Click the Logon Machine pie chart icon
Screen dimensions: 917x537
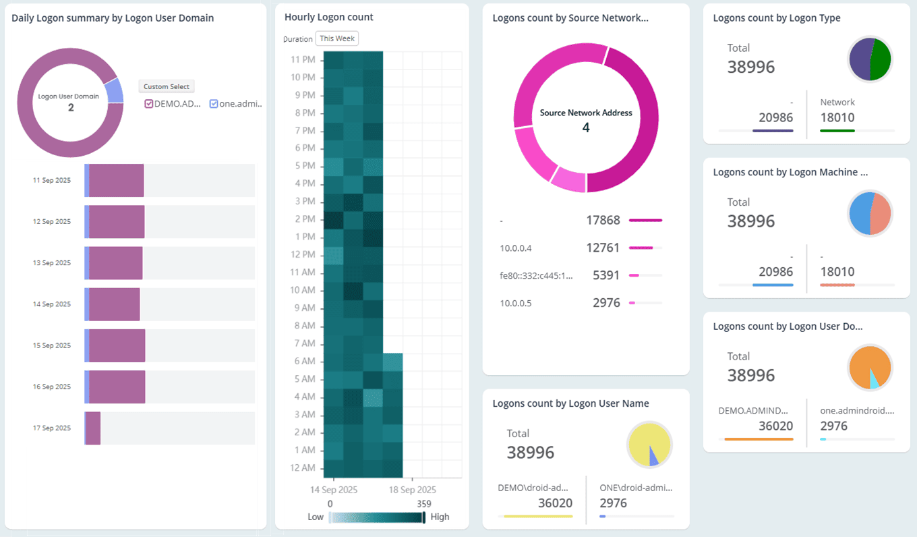click(870, 213)
